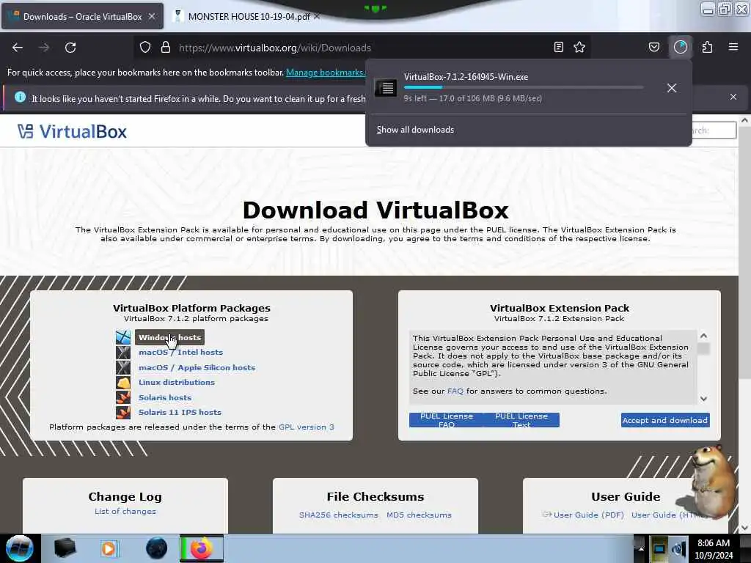Dismiss the Firefox refresh notification bar

[x=733, y=97]
